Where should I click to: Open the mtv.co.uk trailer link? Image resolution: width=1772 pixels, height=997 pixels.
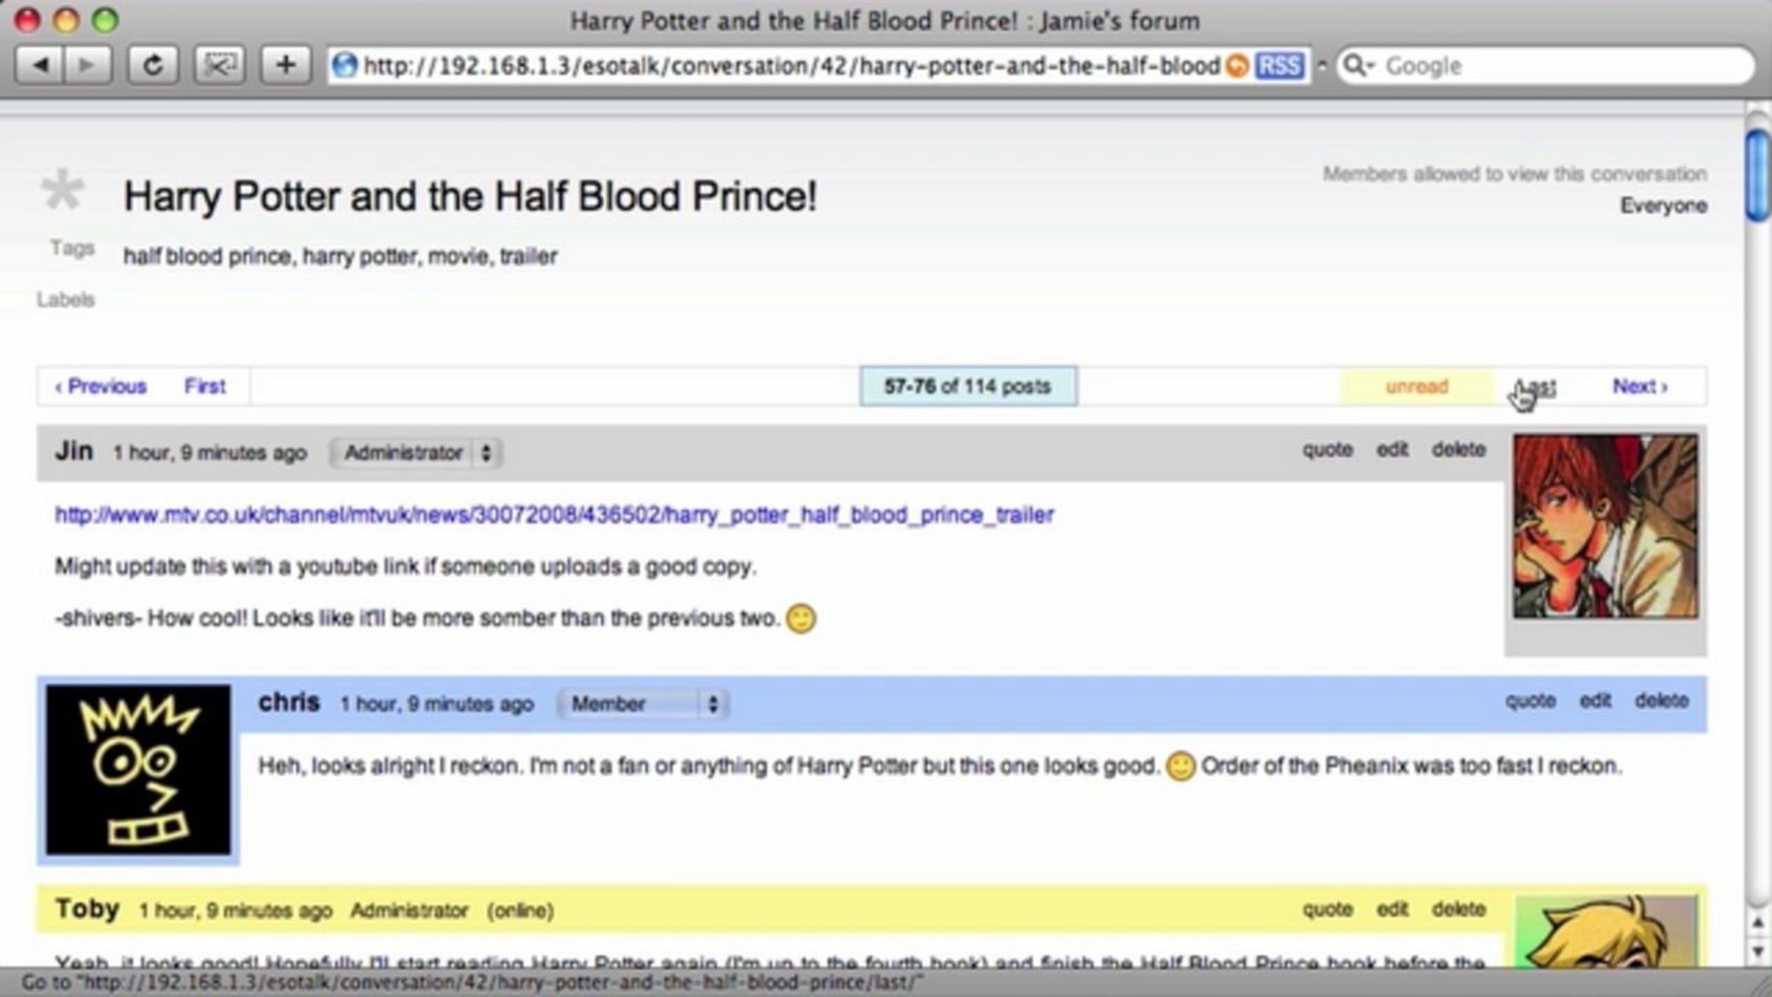point(554,515)
